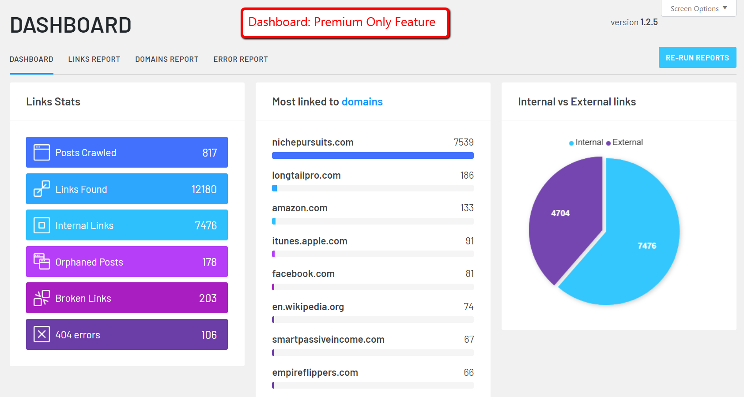Open the Screen Options dropdown
This screenshot has height=397, width=744.
tap(698, 8)
